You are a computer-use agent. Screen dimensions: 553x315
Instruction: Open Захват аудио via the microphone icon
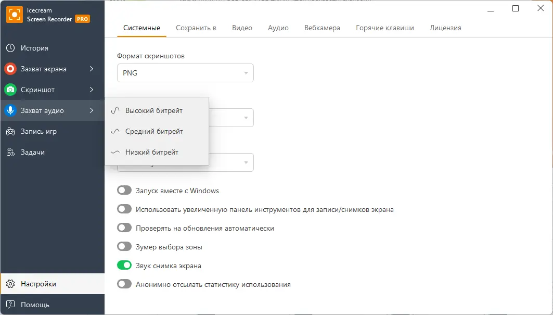point(11,110)
